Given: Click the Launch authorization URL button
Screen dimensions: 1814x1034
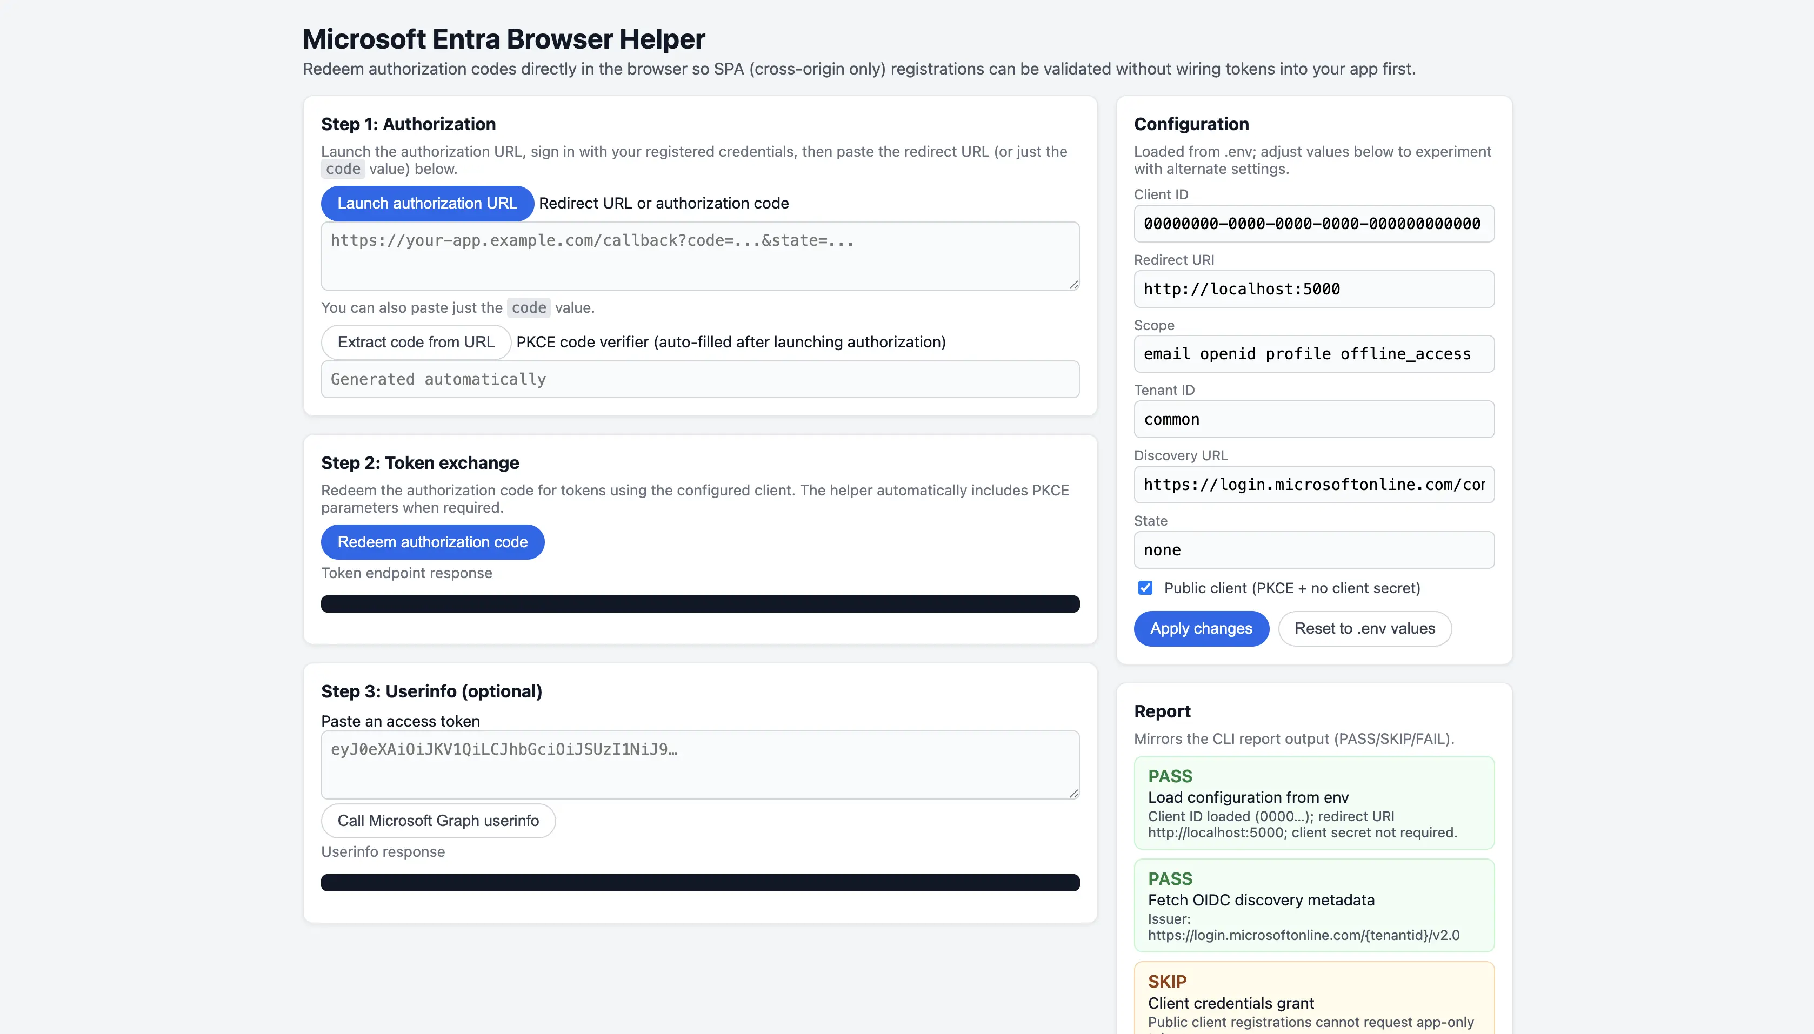Looking at the screenshot, I should coord(427,203).
